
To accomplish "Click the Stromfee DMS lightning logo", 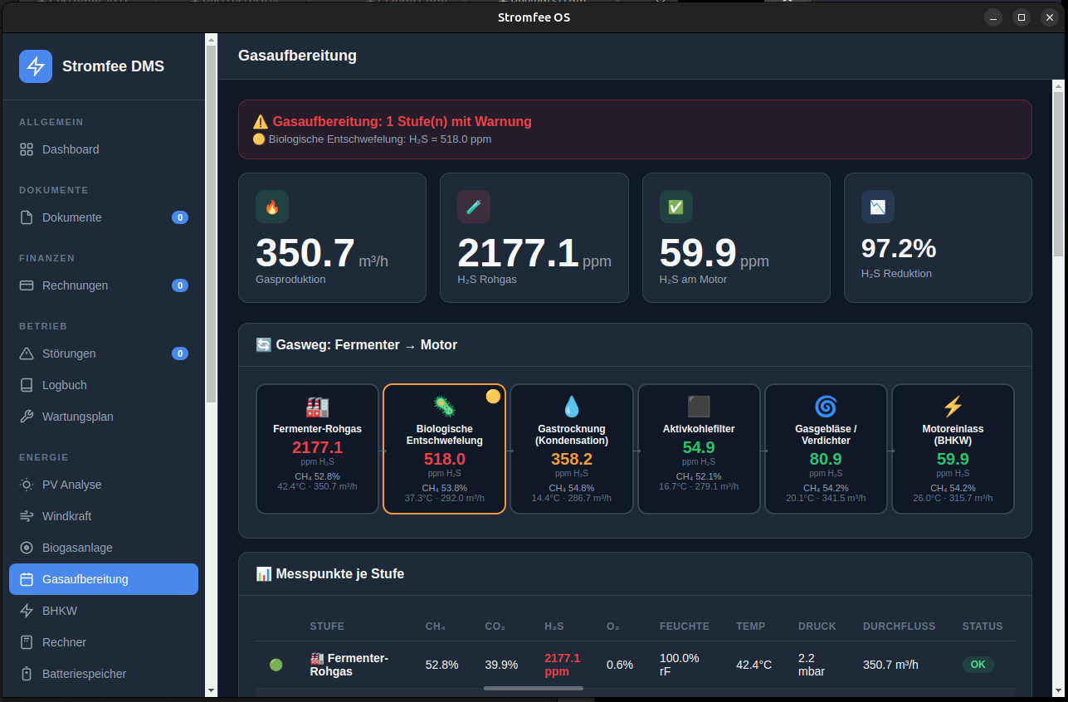I will coord(36,66).
